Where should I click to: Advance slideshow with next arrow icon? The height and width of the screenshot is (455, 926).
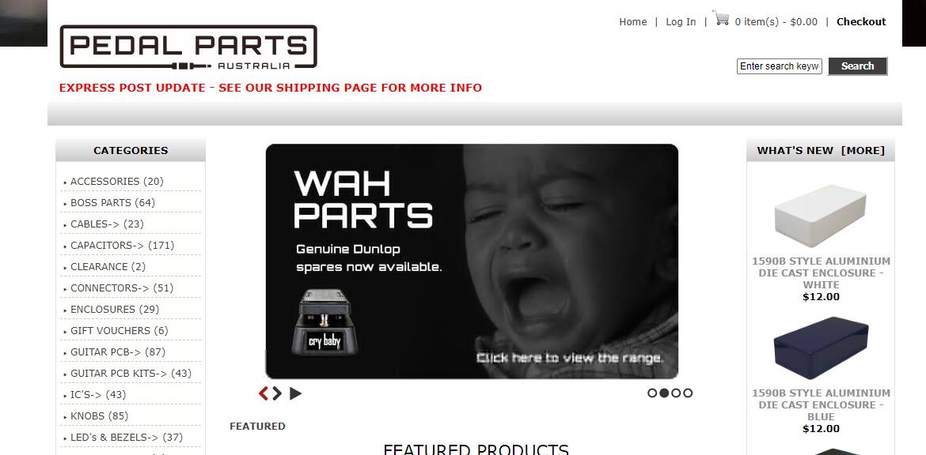pyautogui.click(x=277, y=393)
